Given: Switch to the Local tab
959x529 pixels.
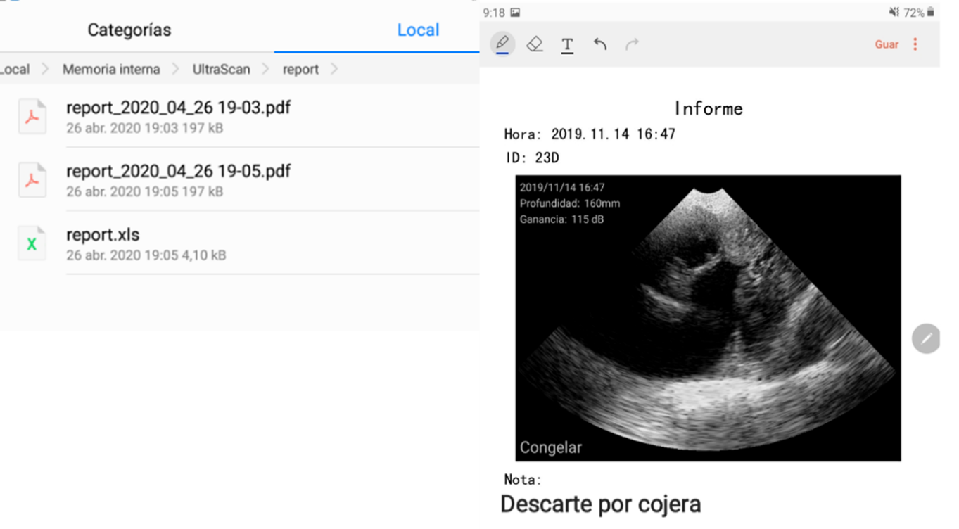Looking at the screenshot, I should point(418,30).
